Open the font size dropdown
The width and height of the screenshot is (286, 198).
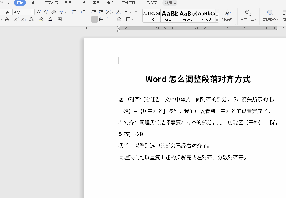(32, 12)
